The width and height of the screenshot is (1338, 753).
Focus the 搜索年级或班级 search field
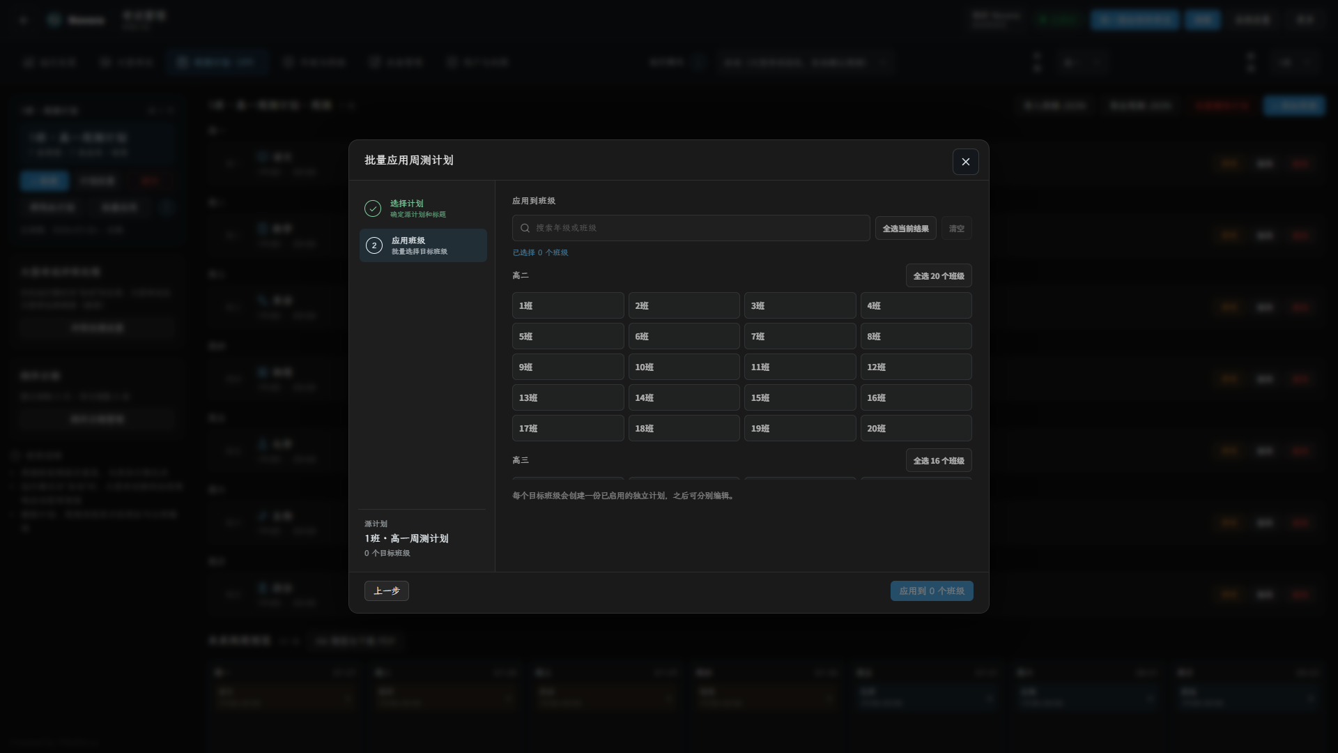click(691, 228)
